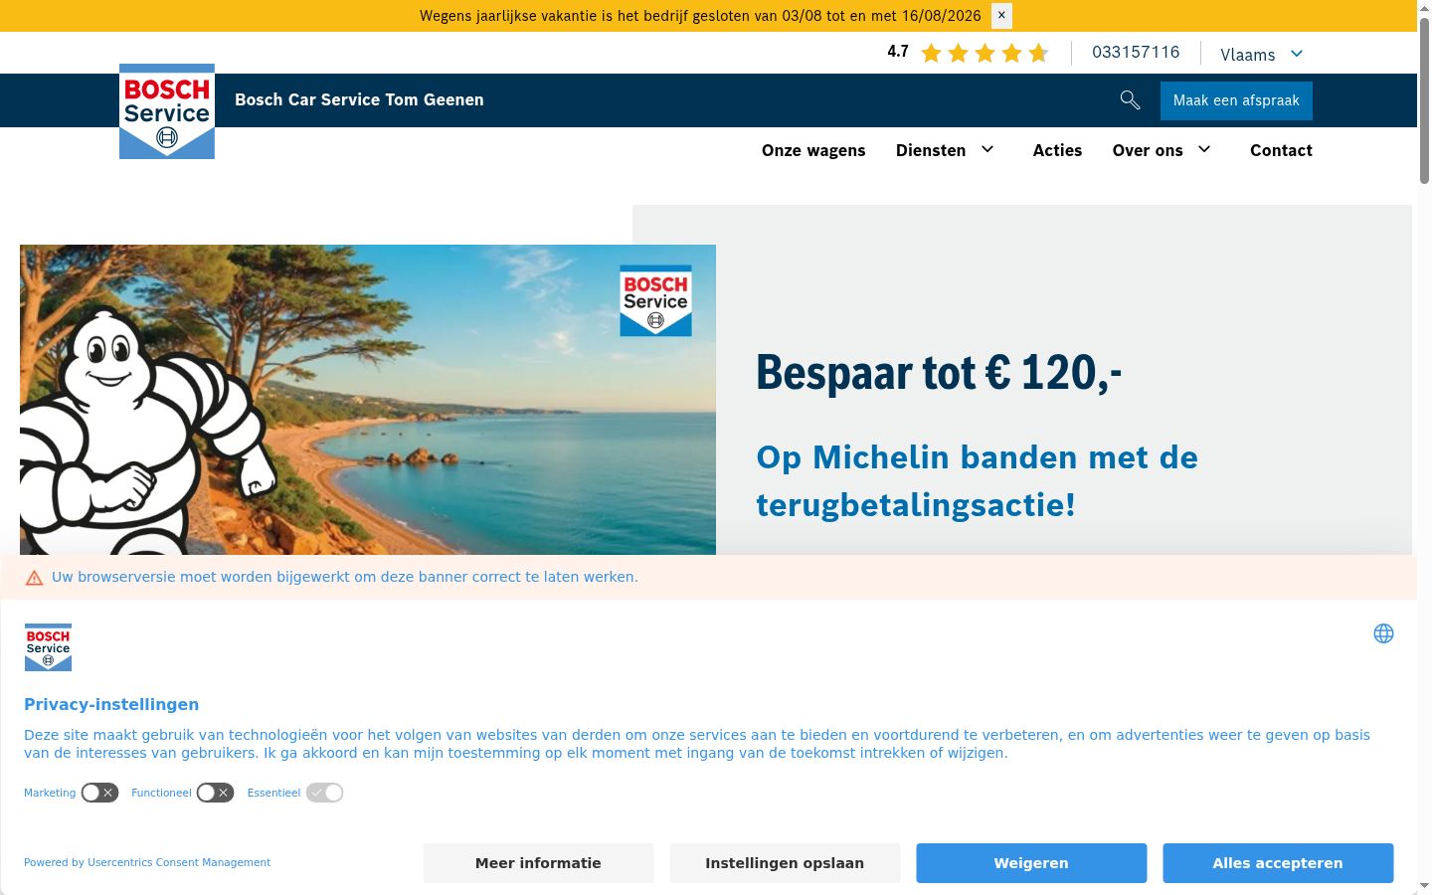Click the Bosch Service logo in privacy panel
The image size is (1432, 895).
point(48,647)
